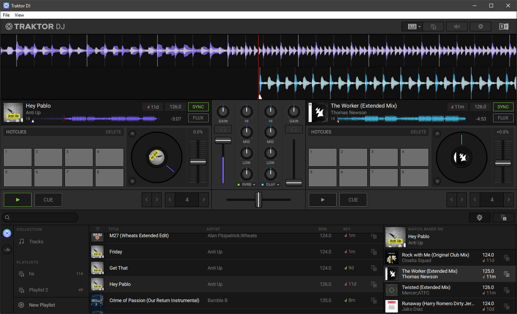Add Twisted (Extended Mix) to playlist icon
Screen dimensions: 517x314
(507, 290)
